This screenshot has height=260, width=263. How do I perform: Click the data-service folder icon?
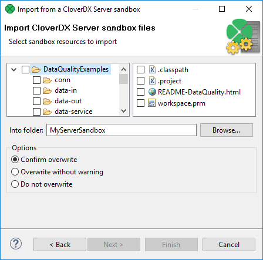47,112
